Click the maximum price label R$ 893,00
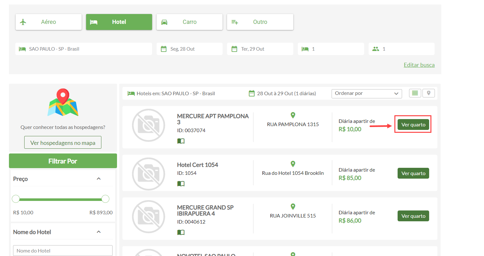The height and width of the screenshot is (256, 484). click(x=101, y=213)
